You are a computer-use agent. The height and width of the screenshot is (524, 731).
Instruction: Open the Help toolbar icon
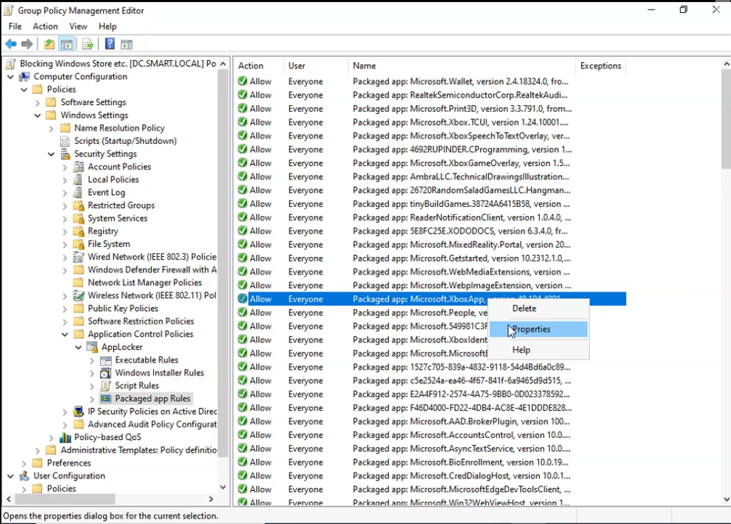(x=110, y=44)
